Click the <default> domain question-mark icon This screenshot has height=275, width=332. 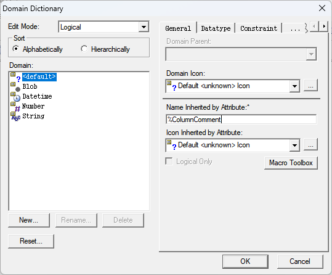click(15, 76)
